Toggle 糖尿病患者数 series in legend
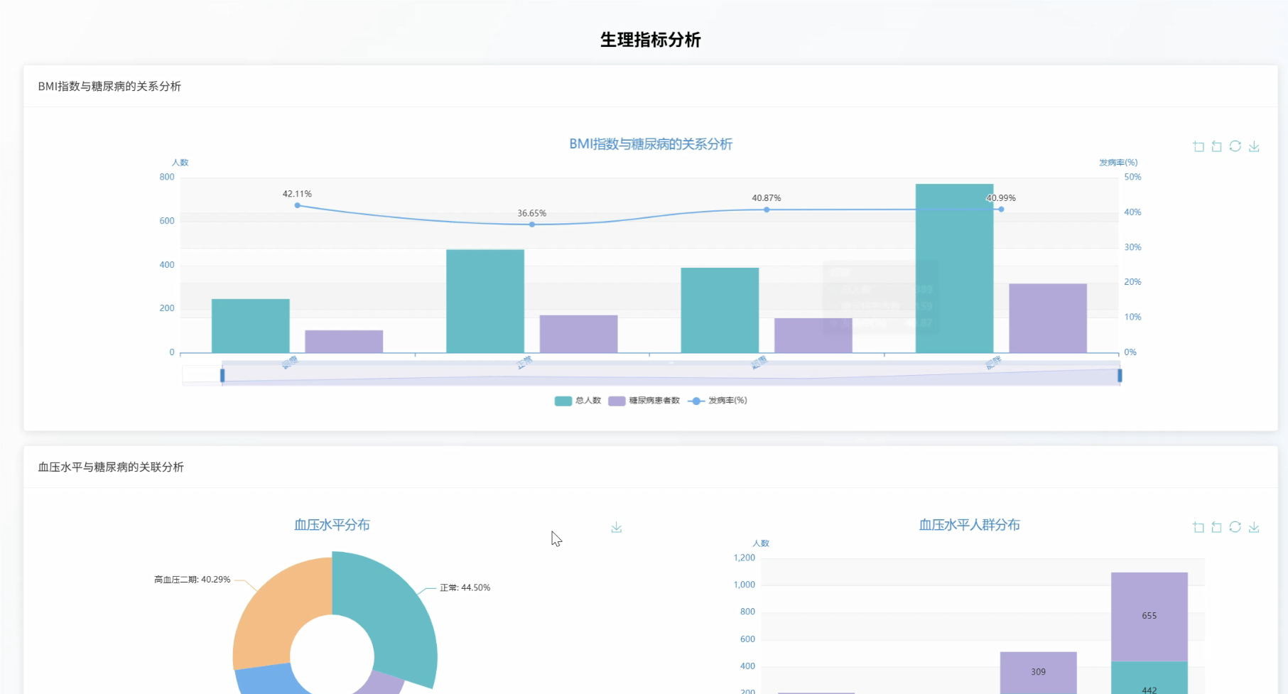This screenshot has height=694, width=1288. (644, 401)
